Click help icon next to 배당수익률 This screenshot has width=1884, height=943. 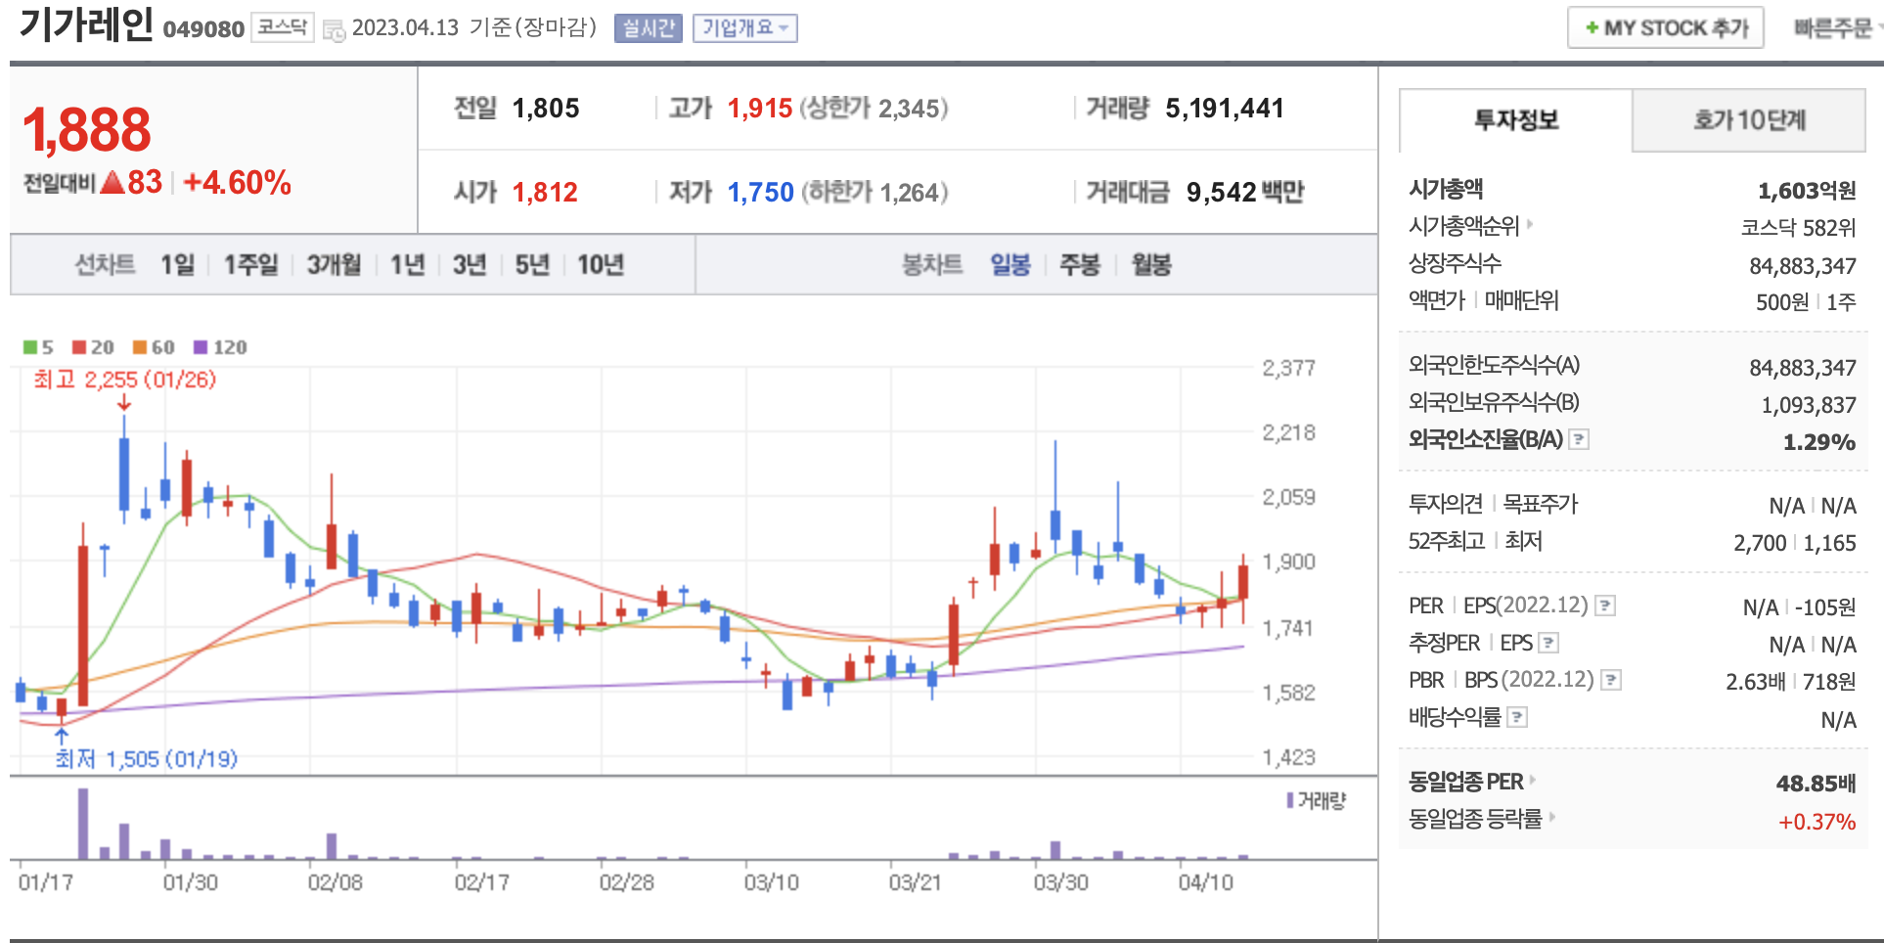(1516, 718)
